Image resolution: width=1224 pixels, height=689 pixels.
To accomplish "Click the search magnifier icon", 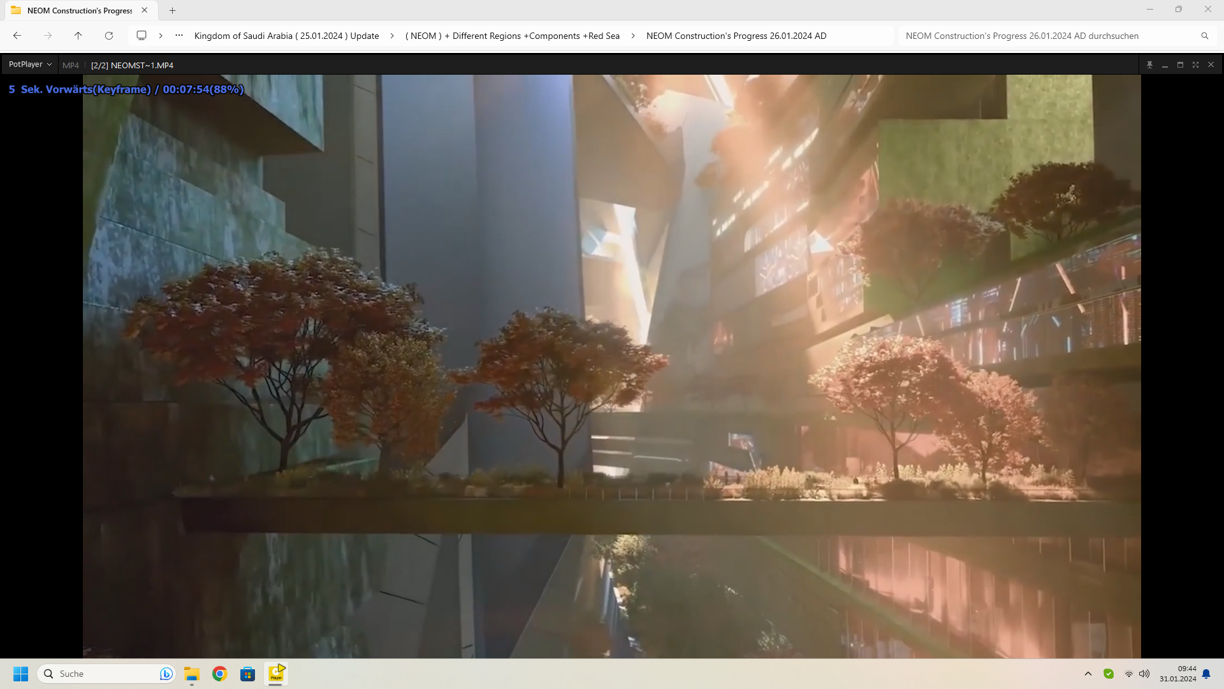I will point(1205,36).
